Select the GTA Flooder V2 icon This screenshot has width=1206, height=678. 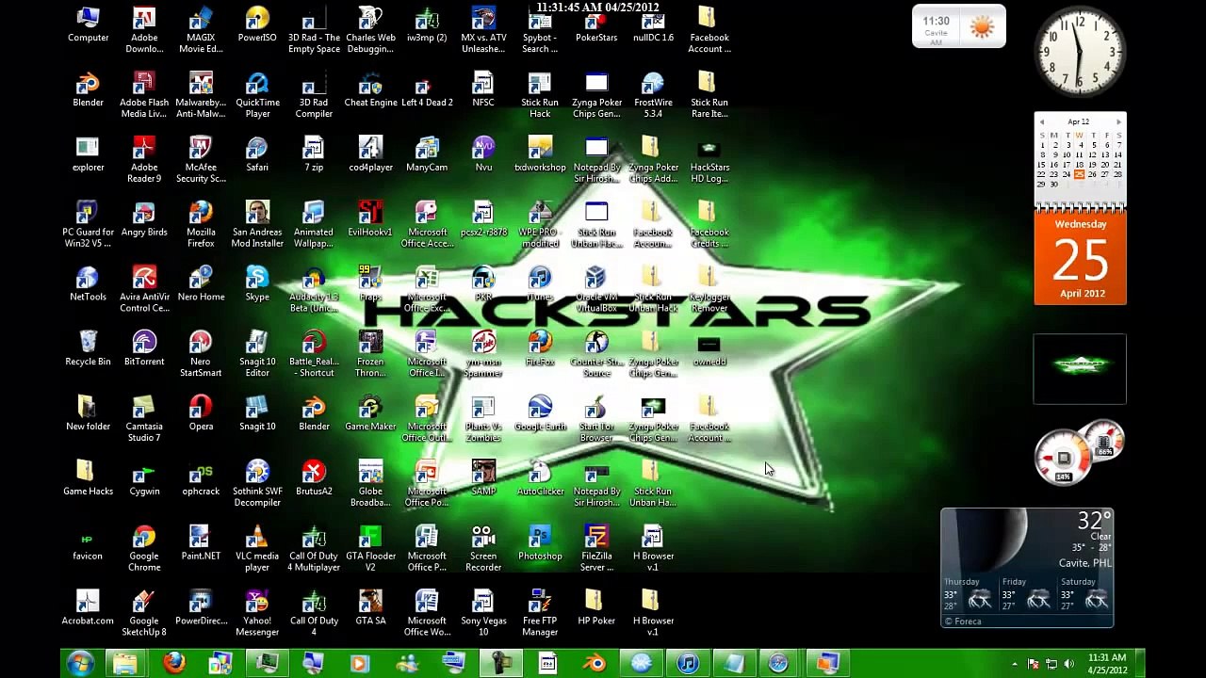coord(370,550)
